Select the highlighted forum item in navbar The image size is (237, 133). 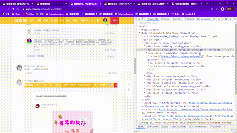(x=61, y=20)
